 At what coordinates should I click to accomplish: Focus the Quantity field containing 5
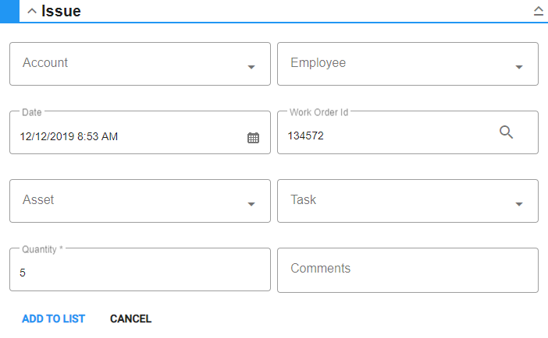140,269
